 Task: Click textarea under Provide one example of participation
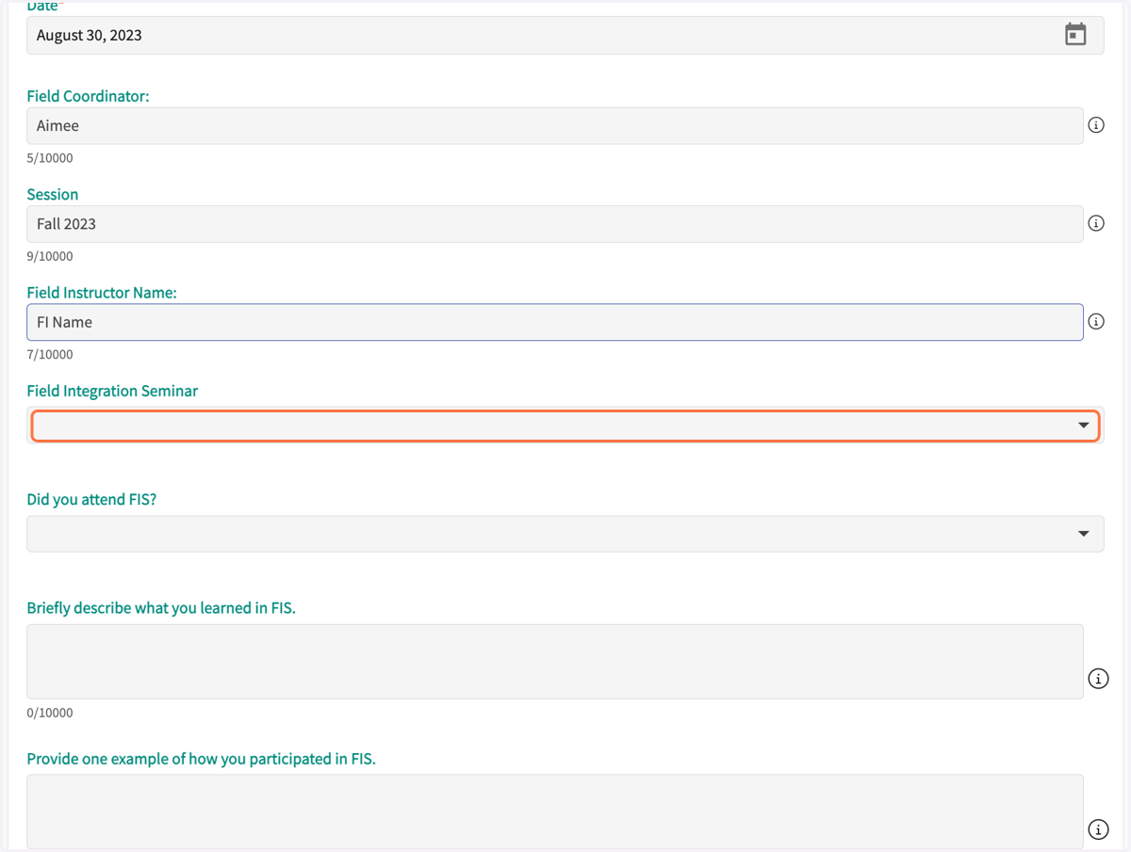pyautogui.click(x=555, y=812)
